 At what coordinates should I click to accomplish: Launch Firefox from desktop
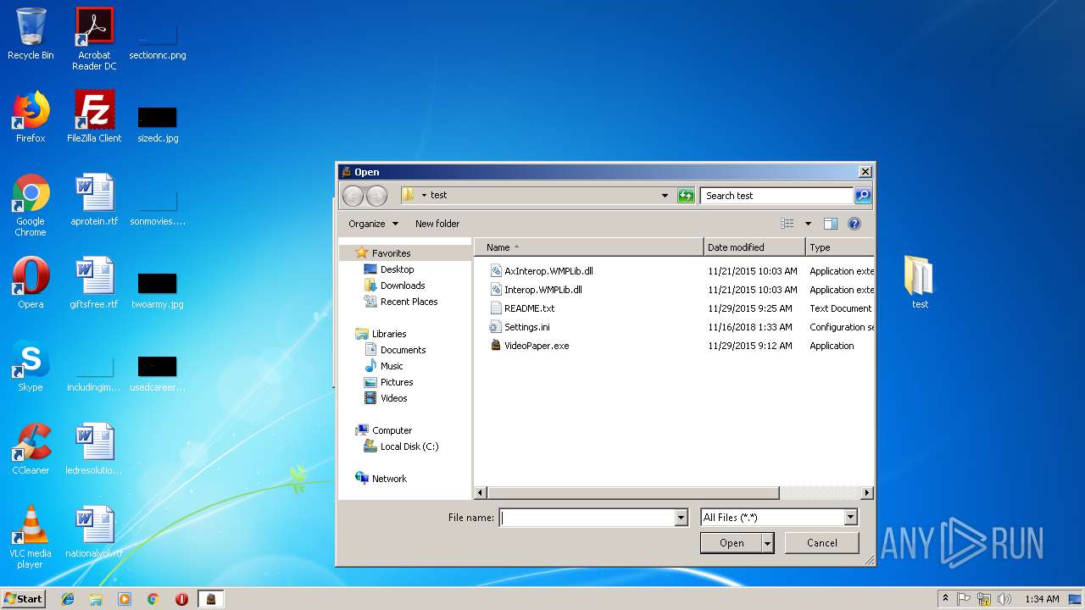(x=31, y=117)
